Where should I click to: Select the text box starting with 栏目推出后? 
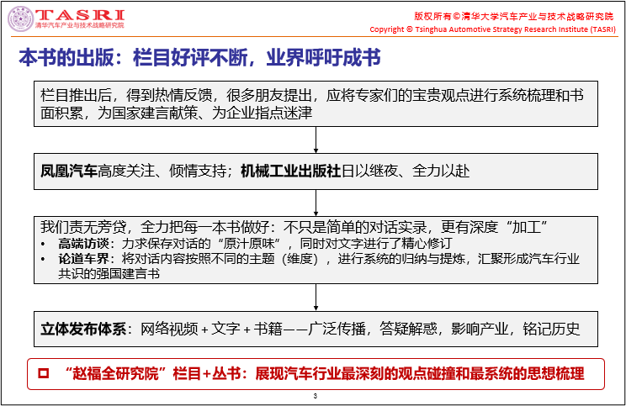click(316, 105)
